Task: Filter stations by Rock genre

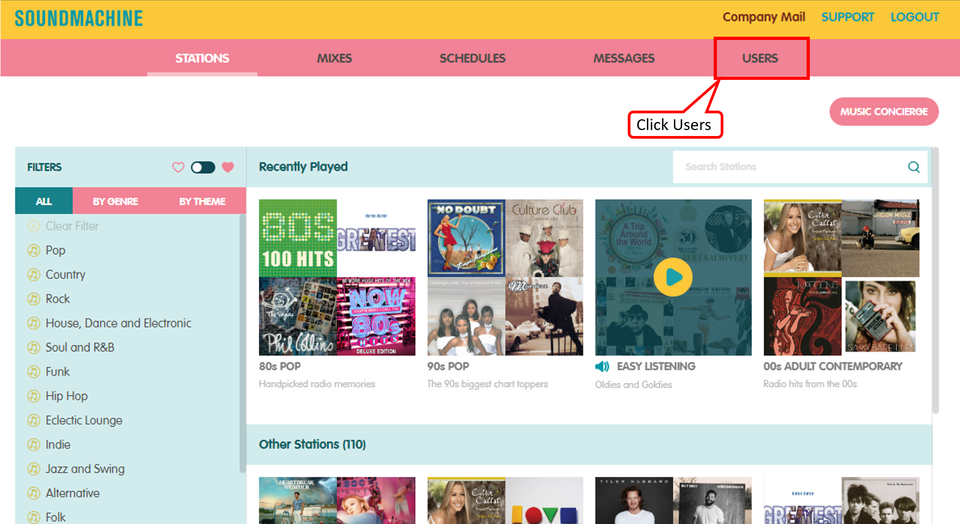Action: (58, 299)
